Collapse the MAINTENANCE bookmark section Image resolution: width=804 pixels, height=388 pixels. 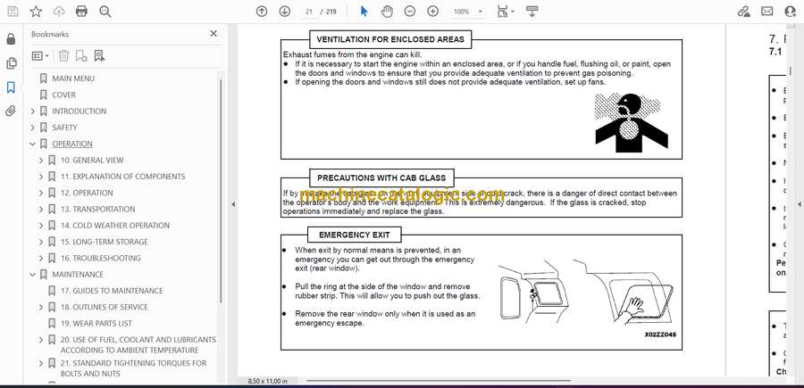click(33, 275)
